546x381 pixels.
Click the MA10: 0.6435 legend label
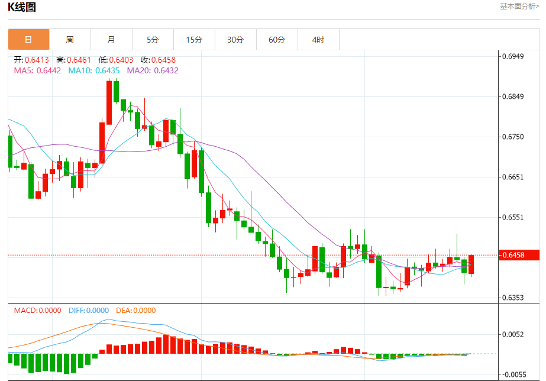click(x=93, y=70)
